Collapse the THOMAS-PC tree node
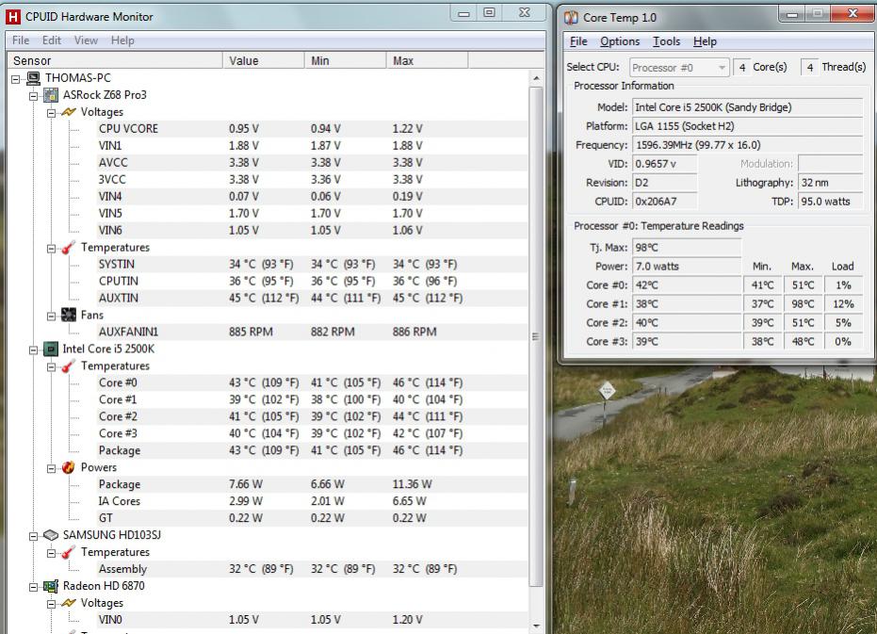877x634 pixels. [x=16, y=79]
